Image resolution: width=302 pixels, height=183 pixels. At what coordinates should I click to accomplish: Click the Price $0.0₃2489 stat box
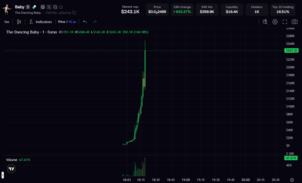pyautogui.click(x=157, y=9)
